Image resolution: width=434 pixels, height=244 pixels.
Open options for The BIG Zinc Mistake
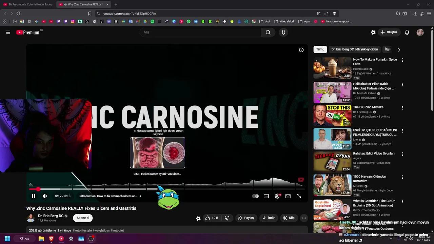point(402,108)
